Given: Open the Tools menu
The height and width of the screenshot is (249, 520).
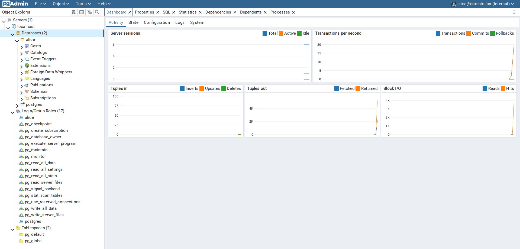Looking at the screenshot, I should click(83, 4).
